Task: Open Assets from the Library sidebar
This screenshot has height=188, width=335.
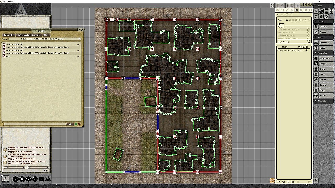Action: [324, 32]
